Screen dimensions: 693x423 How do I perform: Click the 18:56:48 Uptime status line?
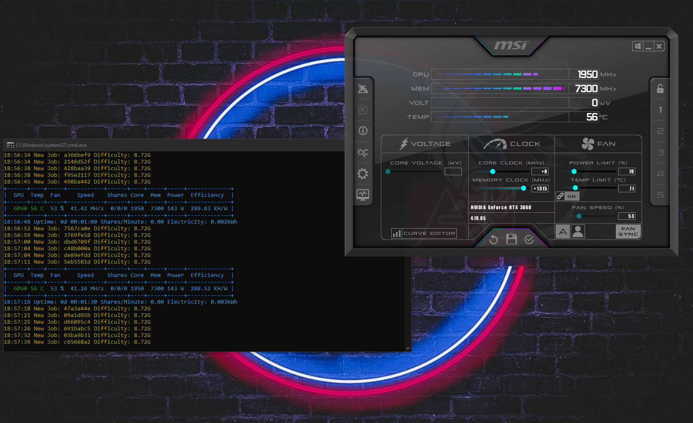pyautogui.click(x=121, y=222)
